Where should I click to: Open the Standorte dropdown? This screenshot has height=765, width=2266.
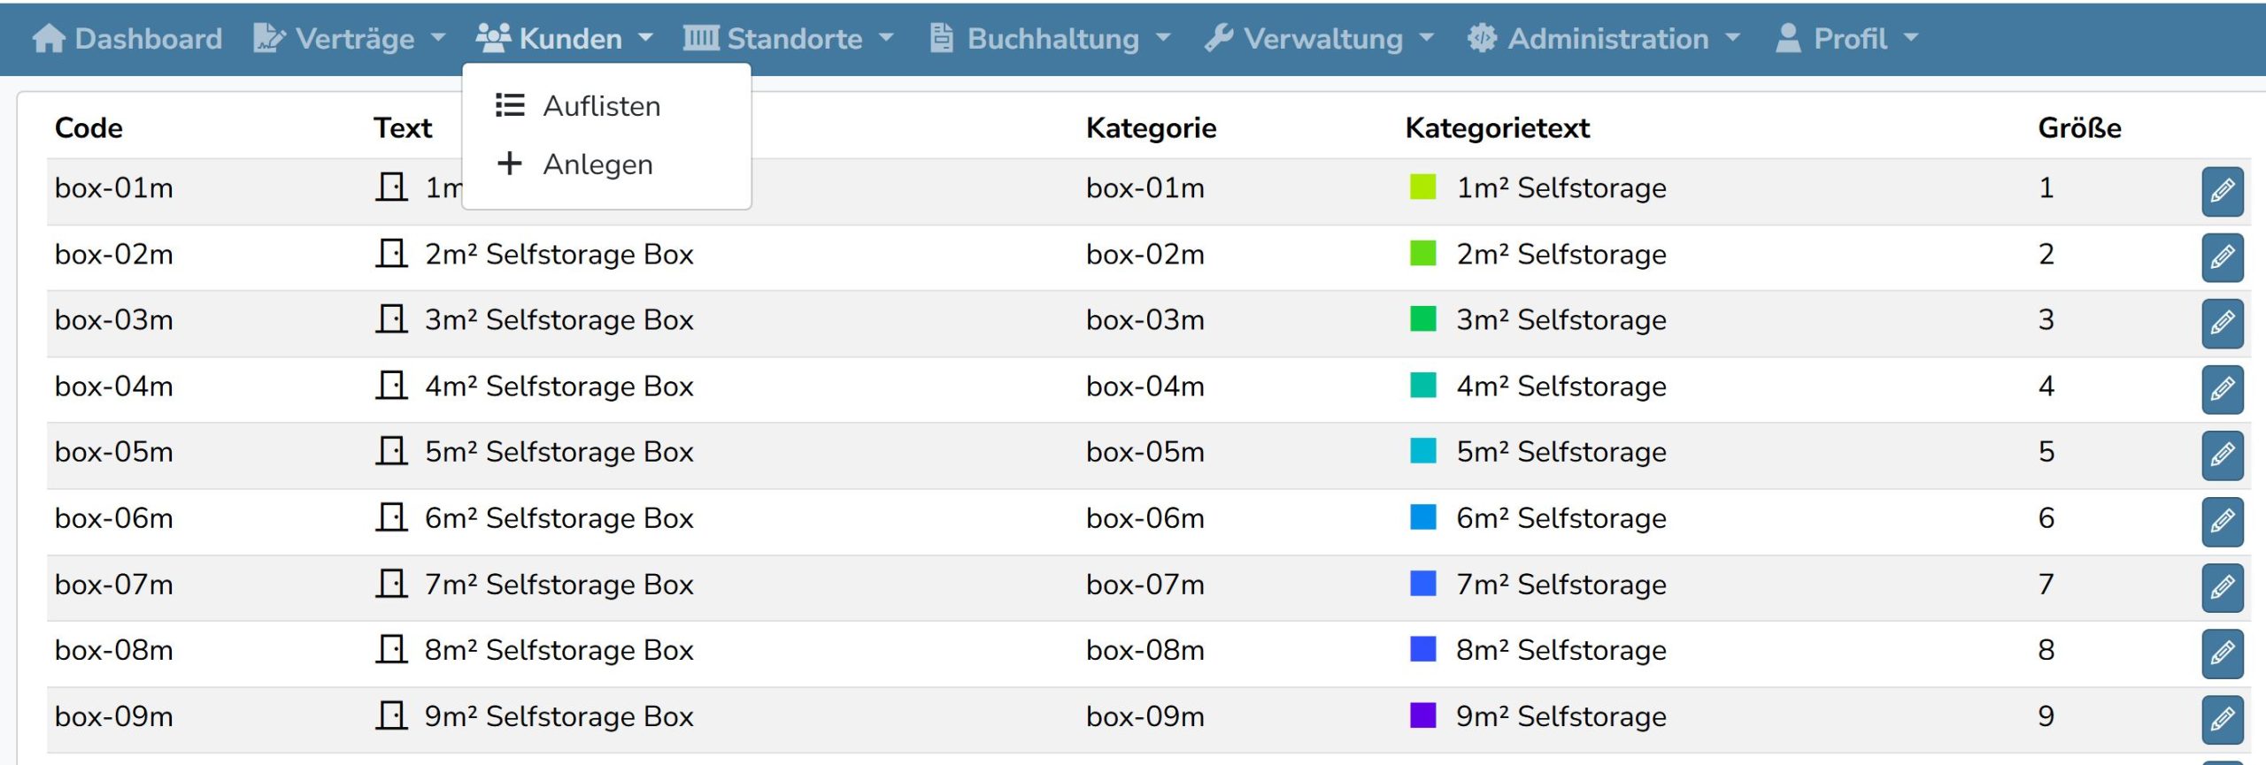789,39
